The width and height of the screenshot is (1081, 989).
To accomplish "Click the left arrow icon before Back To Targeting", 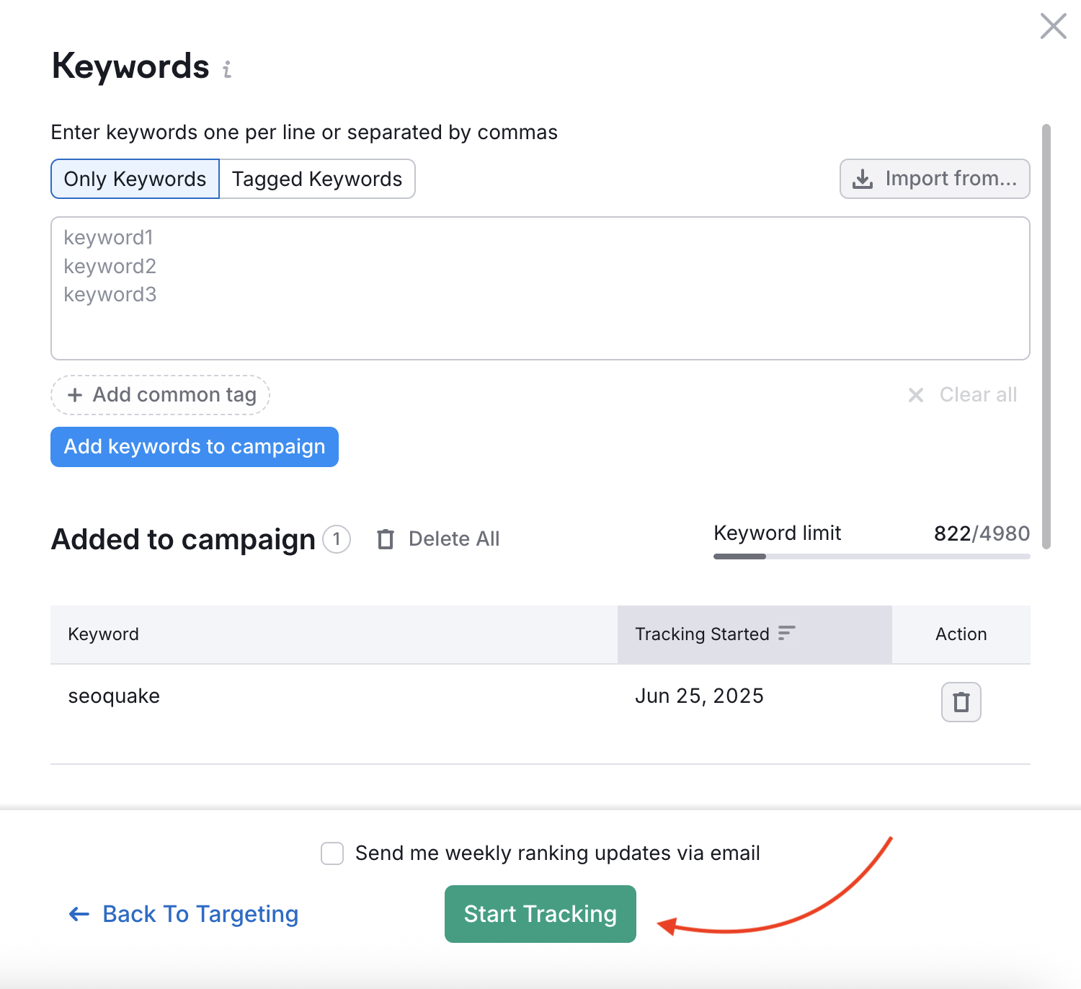I will [79, 914].
